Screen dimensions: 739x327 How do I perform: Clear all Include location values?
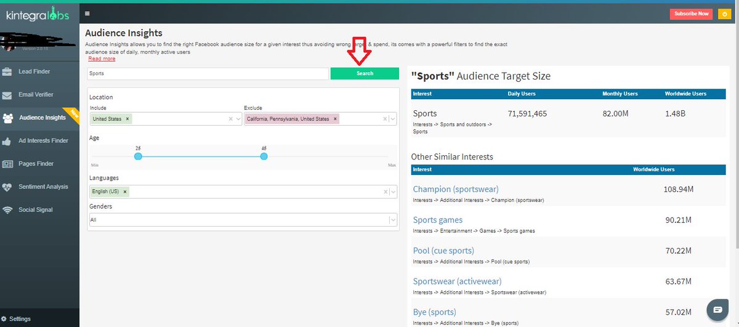(231, 119)
